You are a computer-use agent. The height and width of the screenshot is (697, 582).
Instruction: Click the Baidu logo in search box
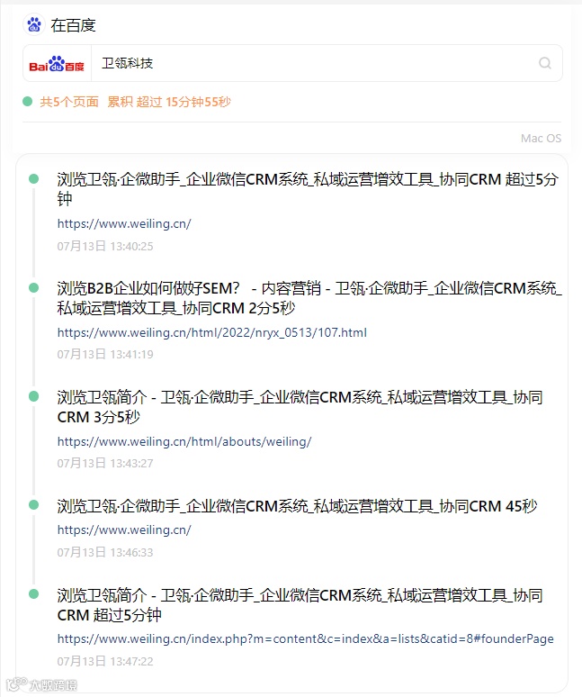click(57, 64)
